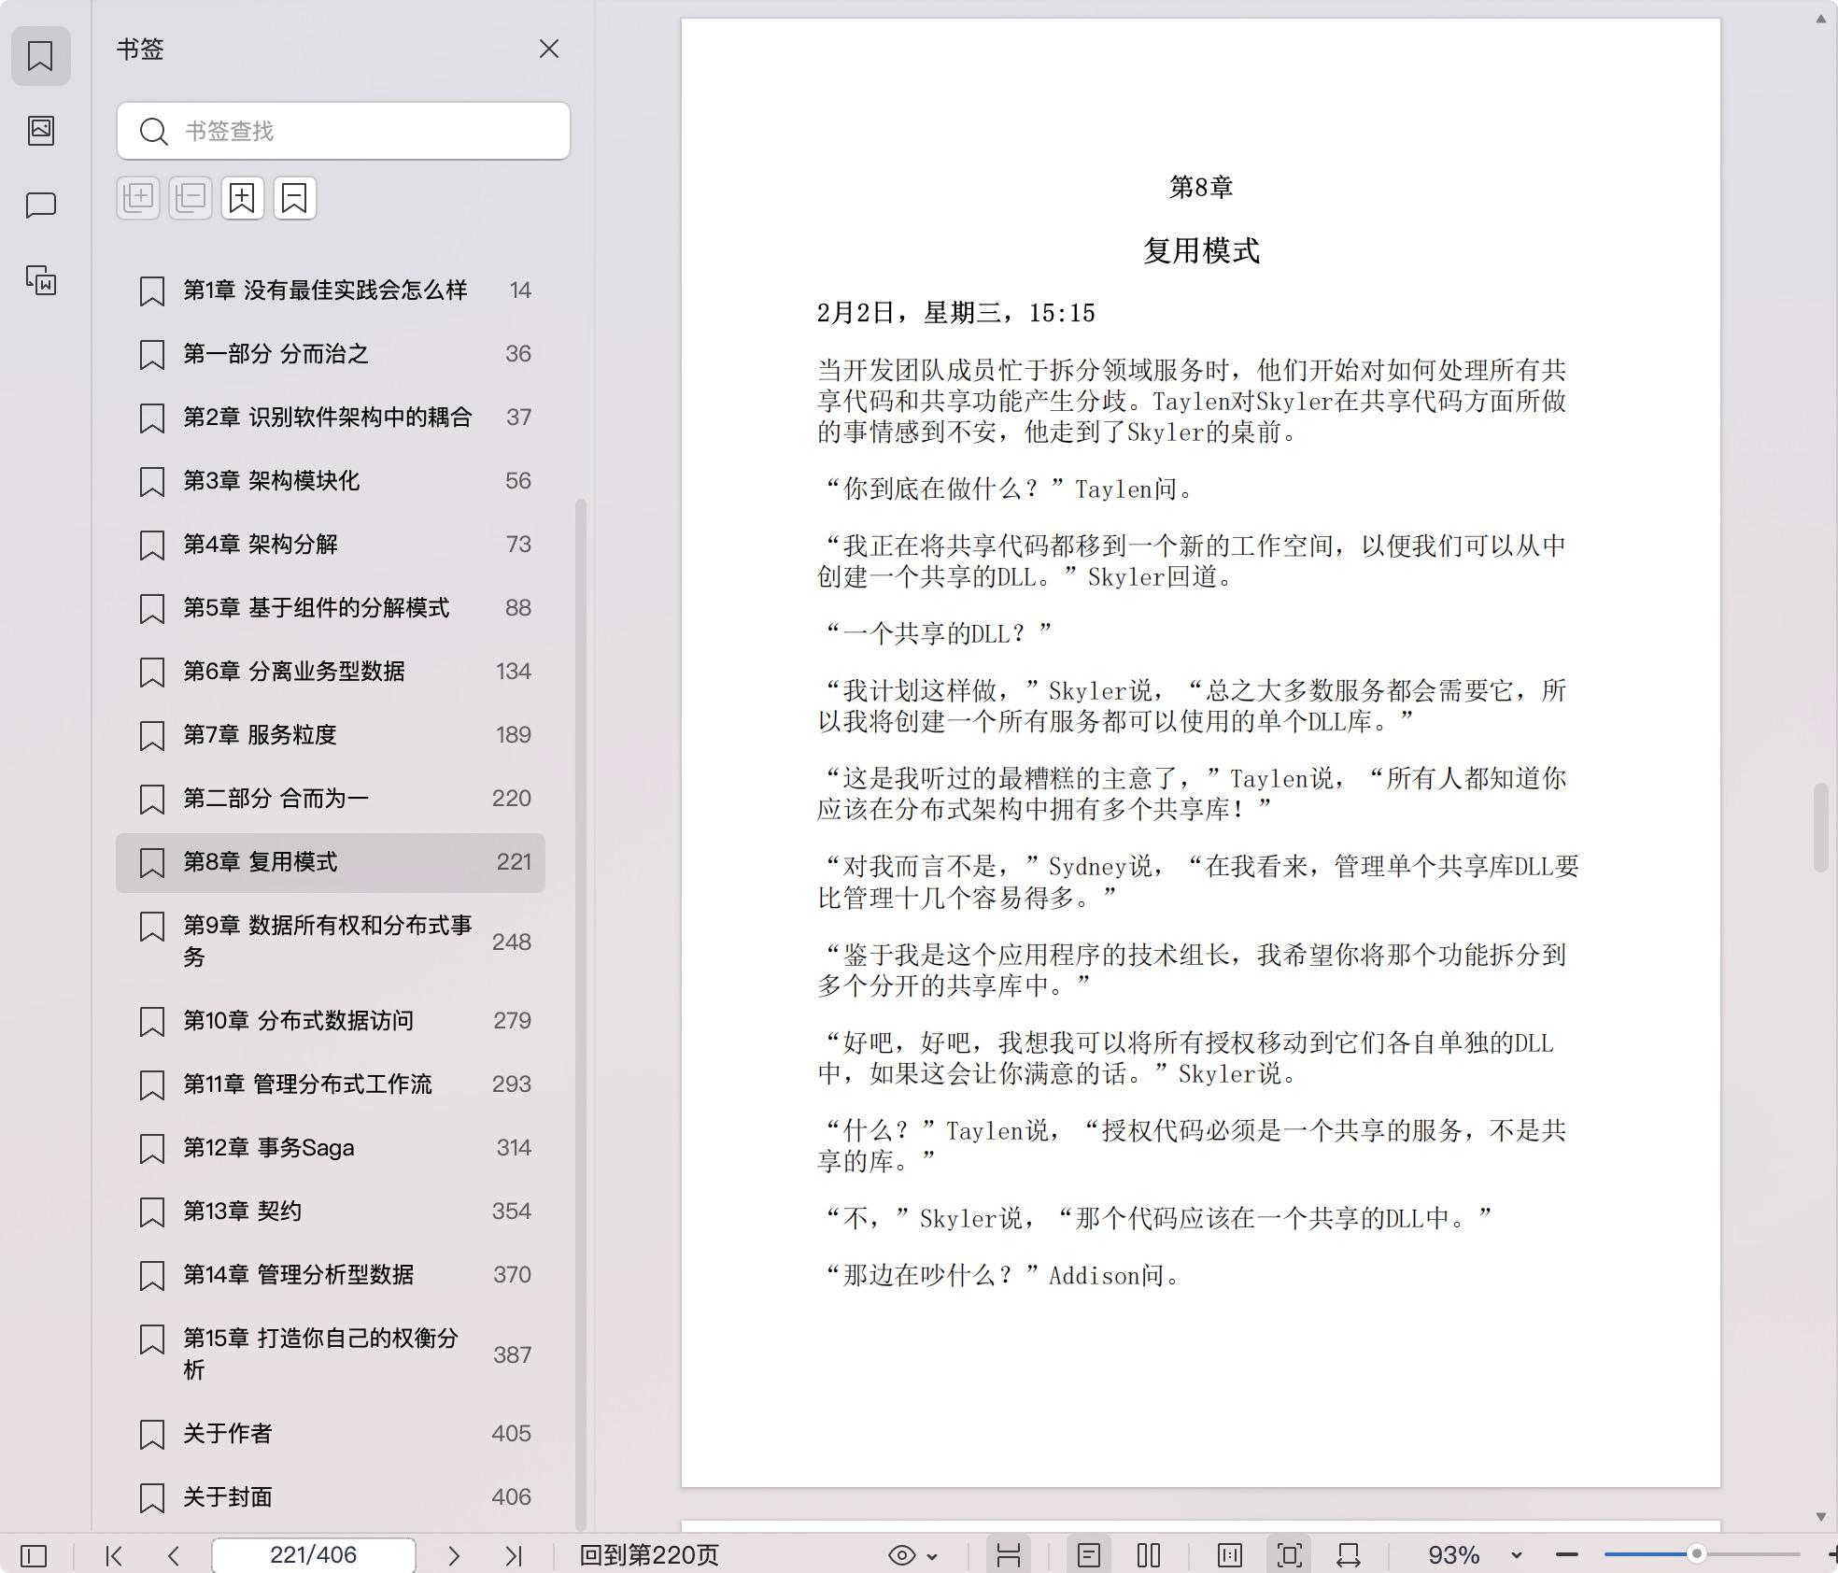This screenshot has height=1573, width=1838.
Task: Select 第11章 管理分布式工作流 bookmark
Action: coord(331,1084)
